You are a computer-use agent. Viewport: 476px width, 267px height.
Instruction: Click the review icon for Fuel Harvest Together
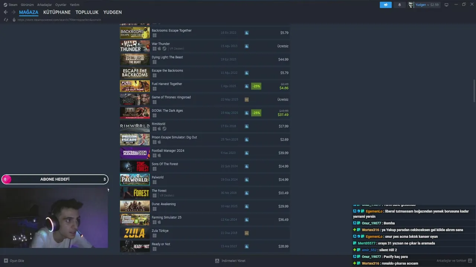tap(247, 86)
